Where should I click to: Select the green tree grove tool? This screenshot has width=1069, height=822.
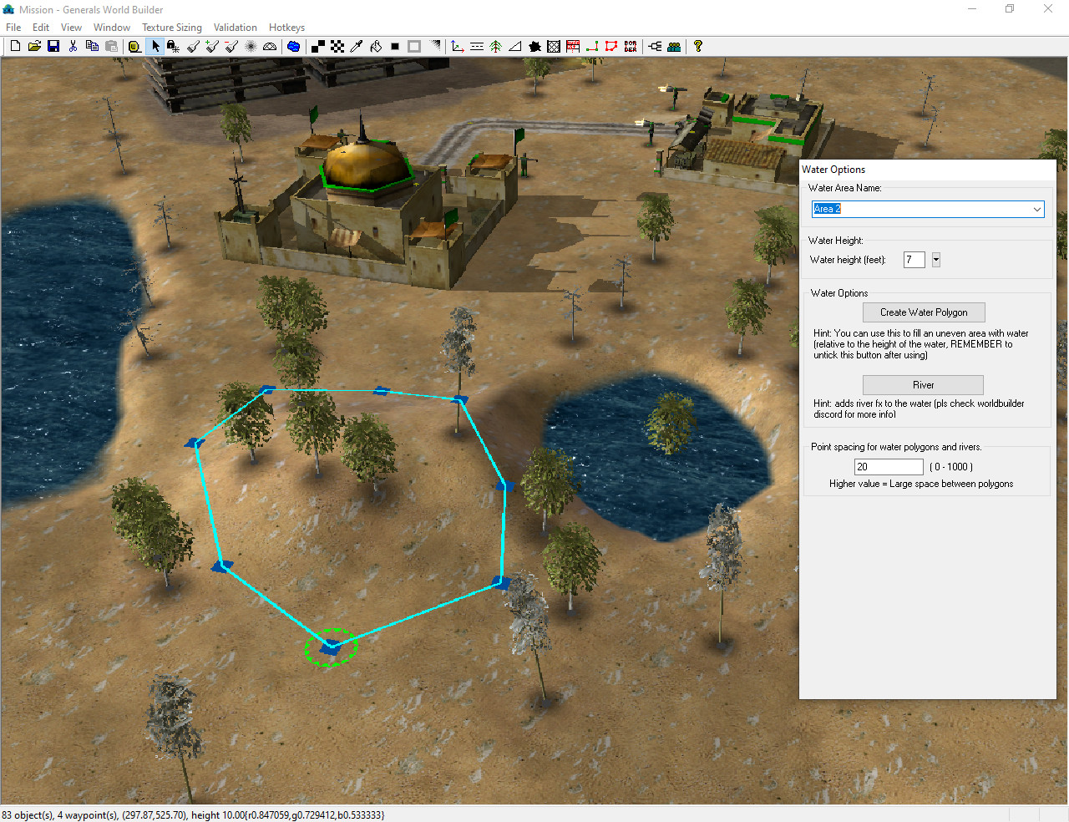coord(496,46)
